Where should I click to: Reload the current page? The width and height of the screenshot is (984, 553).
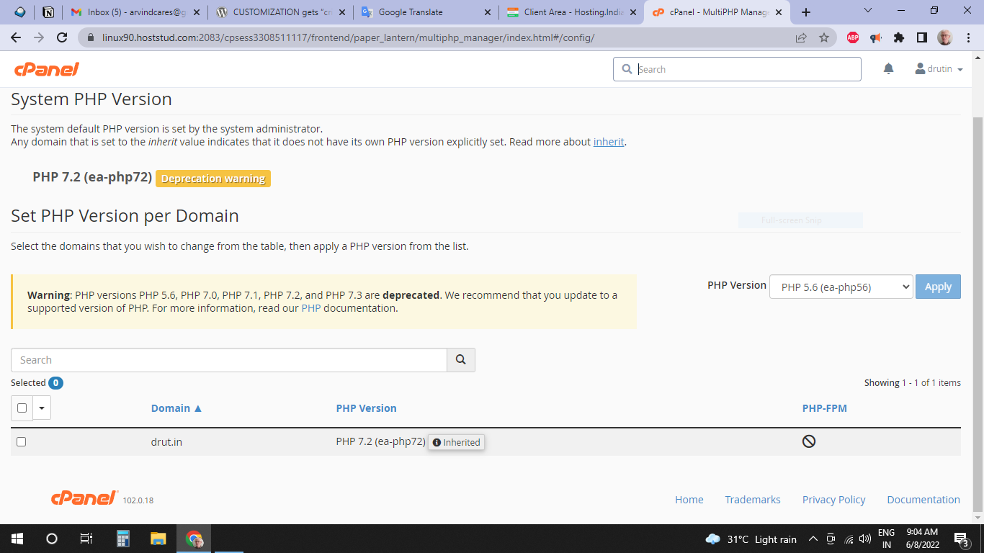pyautogui.click(x=62, y=37)
